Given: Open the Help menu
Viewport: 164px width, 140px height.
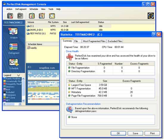Looking at the screenshot, I should pos(58,9).
